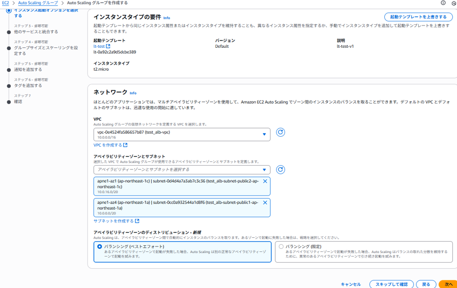Select バランシング (限定) option
The width and height of the screenshot is (457, 288).
tap(364, 251)
